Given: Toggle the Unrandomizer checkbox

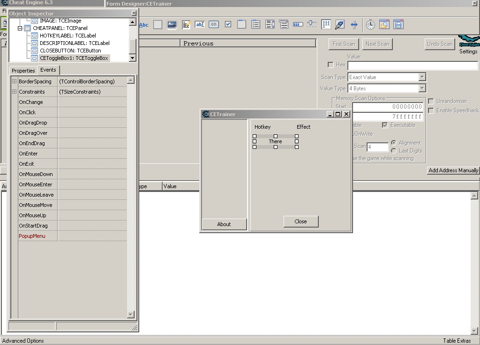Looking at the screenshot, I should [431, 102].
